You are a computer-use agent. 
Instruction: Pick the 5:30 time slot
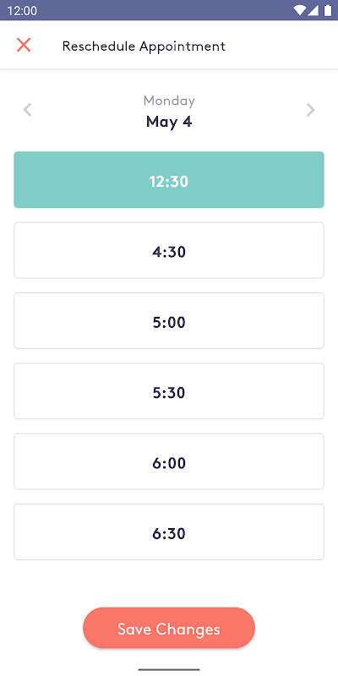tap(169, 391)
